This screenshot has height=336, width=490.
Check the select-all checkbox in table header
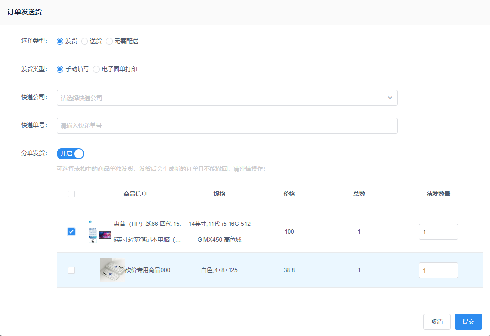click(x=71, y=194)
